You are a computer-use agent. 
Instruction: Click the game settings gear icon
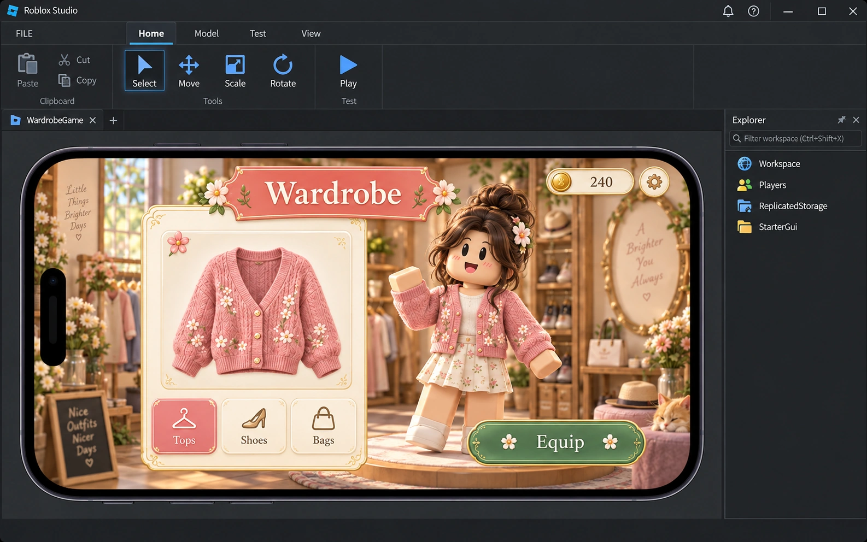click(654, 182)
